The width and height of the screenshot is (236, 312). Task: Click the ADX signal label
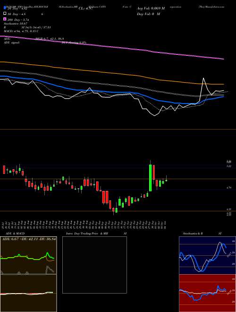pos(12,43)
